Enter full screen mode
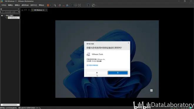 (79, 5)
